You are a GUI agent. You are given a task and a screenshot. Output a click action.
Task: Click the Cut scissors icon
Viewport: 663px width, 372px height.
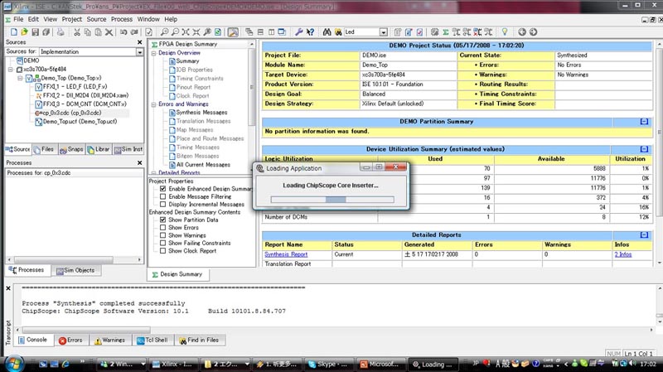coord(76,32)
